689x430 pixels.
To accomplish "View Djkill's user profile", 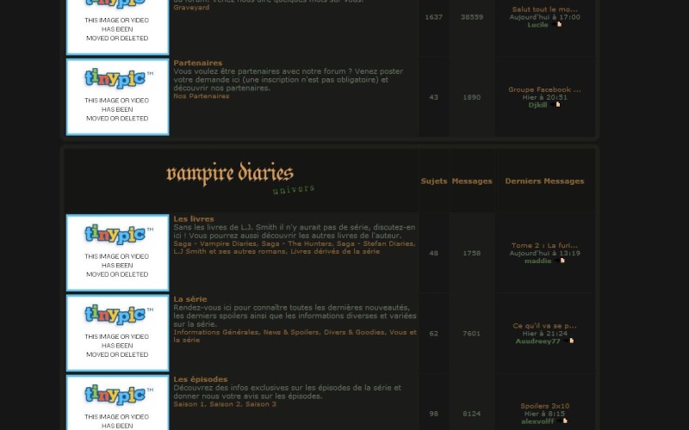I will tap(537, 105).
